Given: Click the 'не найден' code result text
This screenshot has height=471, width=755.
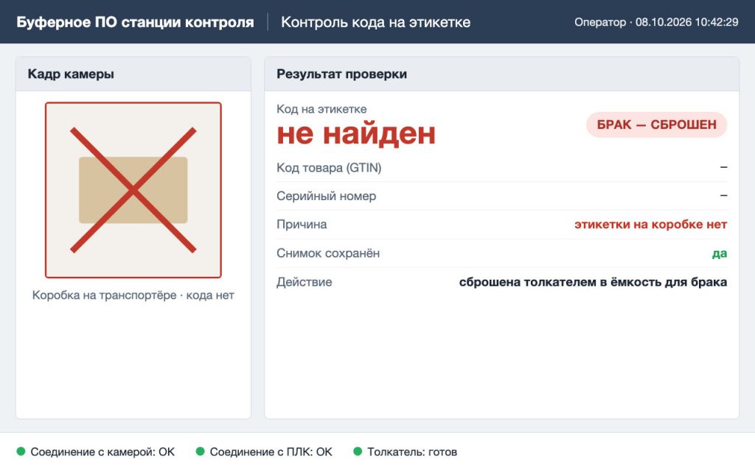Looking at the screenshot, I should point(356,134).
